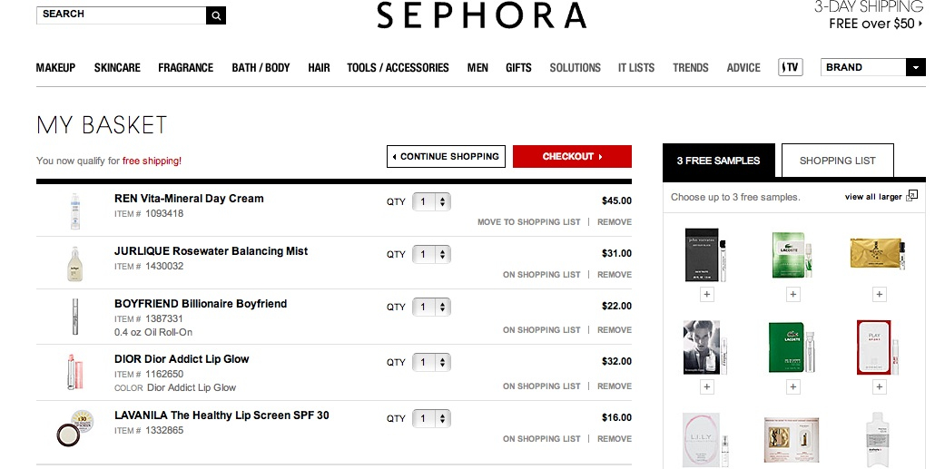Open the Fragrance menu
This screenshot has width=935, height=469.
[185, 68]
